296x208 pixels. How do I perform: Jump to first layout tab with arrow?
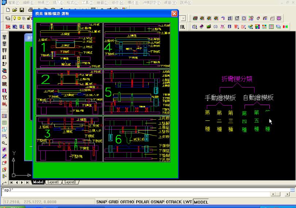coord(11,182)
